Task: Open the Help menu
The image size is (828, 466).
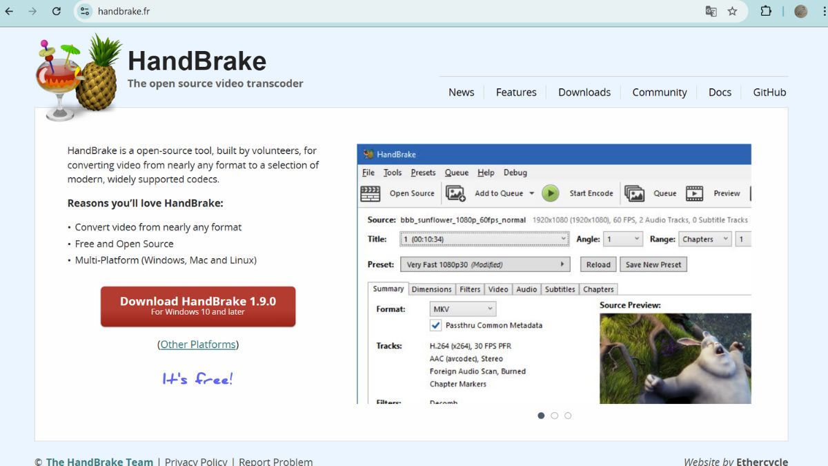Action: point(486,173)
